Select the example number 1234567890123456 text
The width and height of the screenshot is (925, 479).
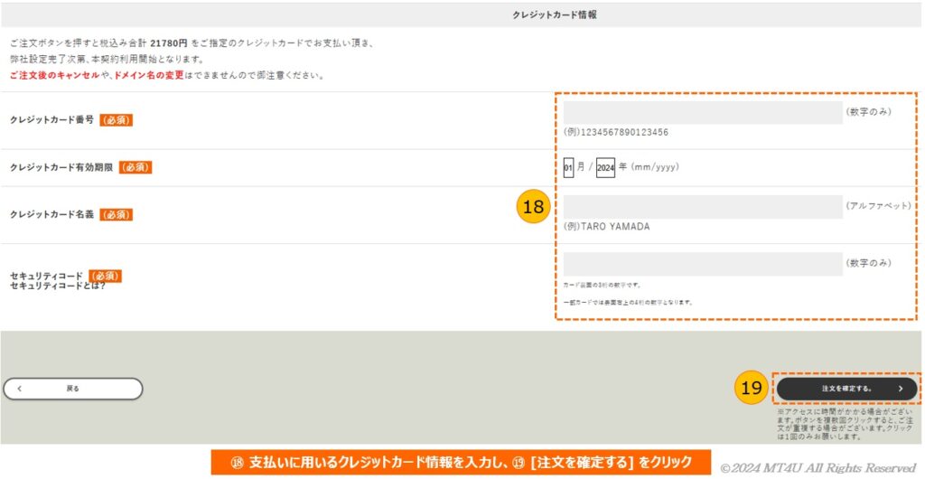[625, 132]
